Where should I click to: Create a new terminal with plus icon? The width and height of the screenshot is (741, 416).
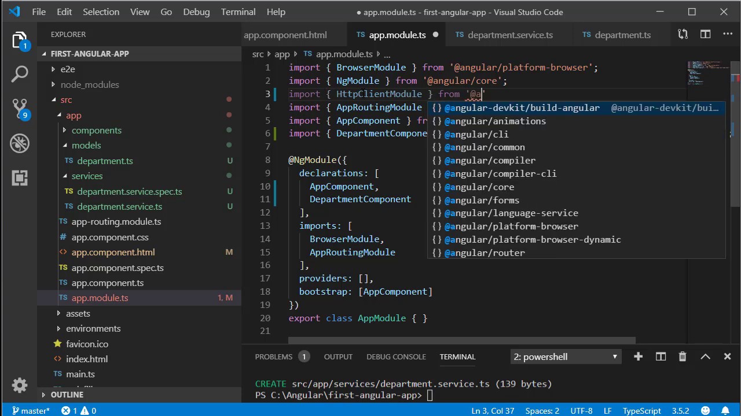click(x=638, y=356)
